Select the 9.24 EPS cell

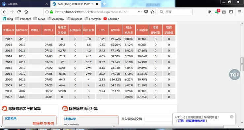102,91
